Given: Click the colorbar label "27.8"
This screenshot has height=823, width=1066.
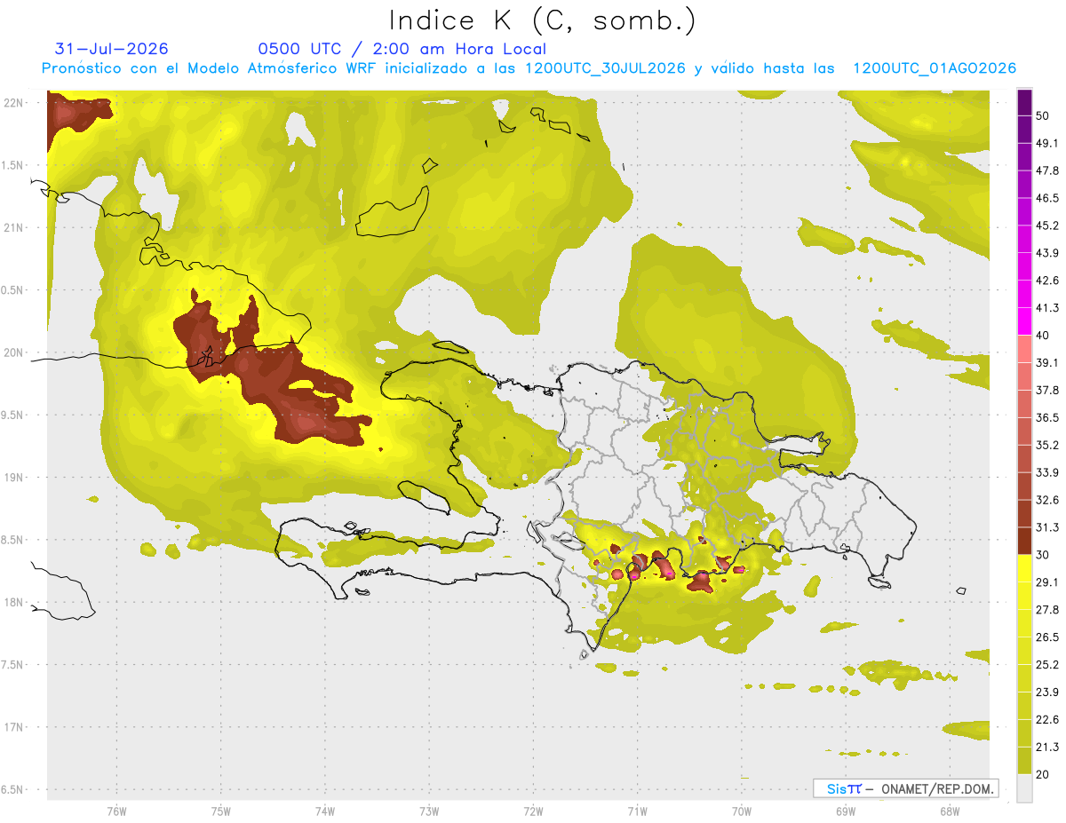Looking at the screenshot, I should [x=1047, y=609].
